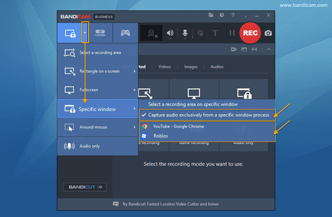Viewport: 332px width, 217px height.
Task: Expand arrow next to Around mouse
Action: point(135,127)
